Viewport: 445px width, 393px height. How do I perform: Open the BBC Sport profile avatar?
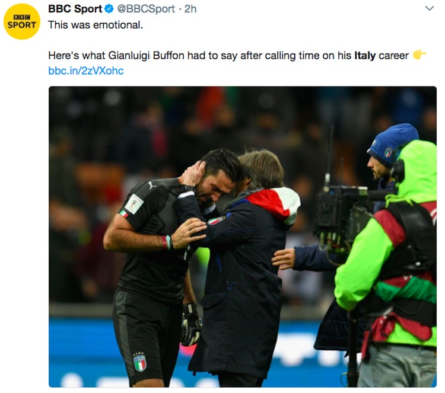point(22,21)
